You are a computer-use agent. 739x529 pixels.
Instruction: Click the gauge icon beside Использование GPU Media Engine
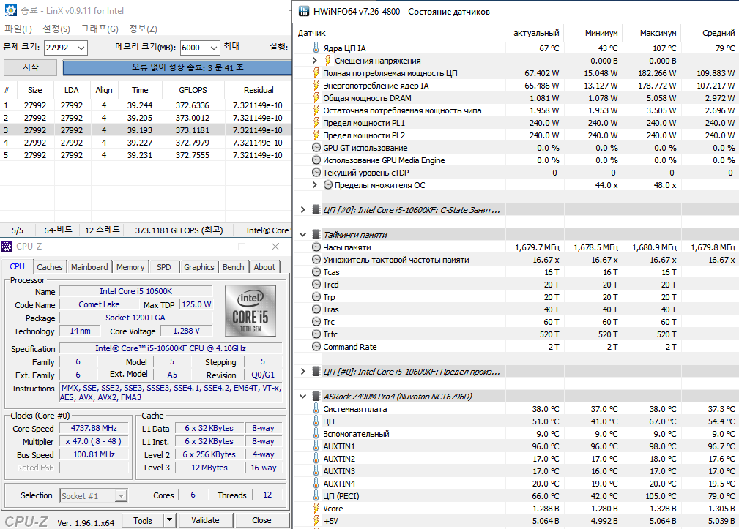(316, 160)
